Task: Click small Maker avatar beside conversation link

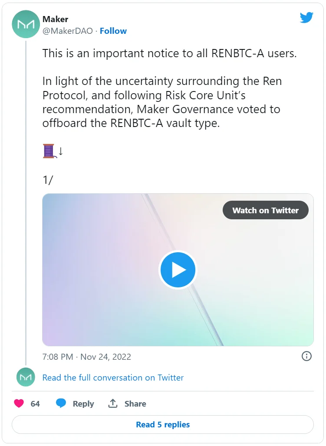Action: 26,377
